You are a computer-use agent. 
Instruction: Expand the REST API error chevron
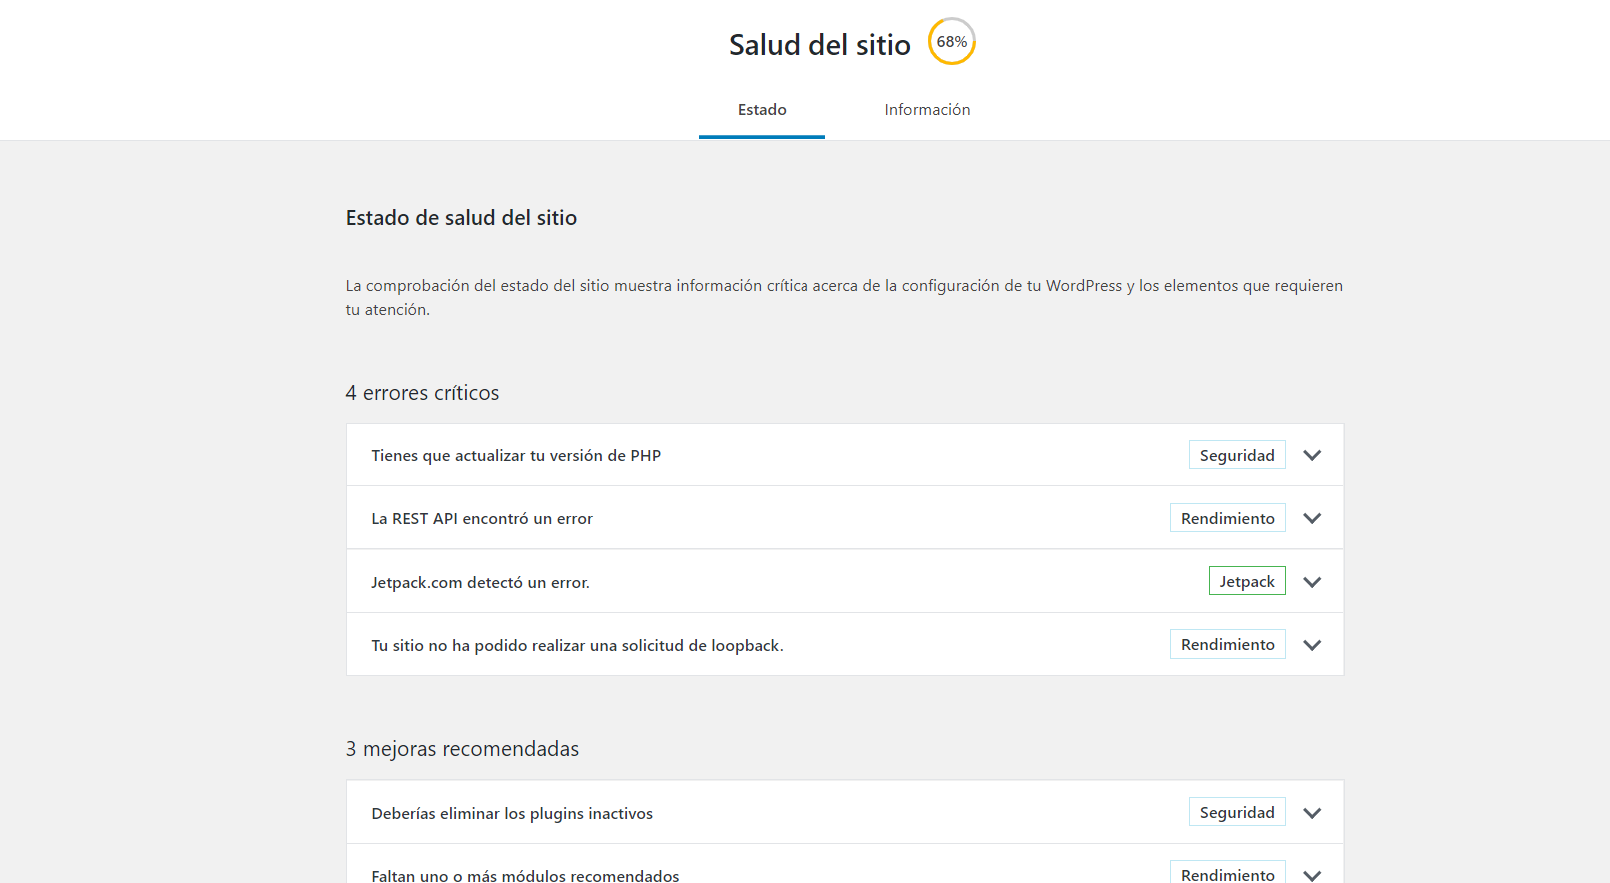1312,518
